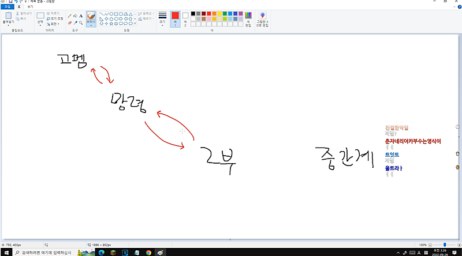The image size is (462, 256).
Task: Open Paint Help question mark
Action: (459, 7)
